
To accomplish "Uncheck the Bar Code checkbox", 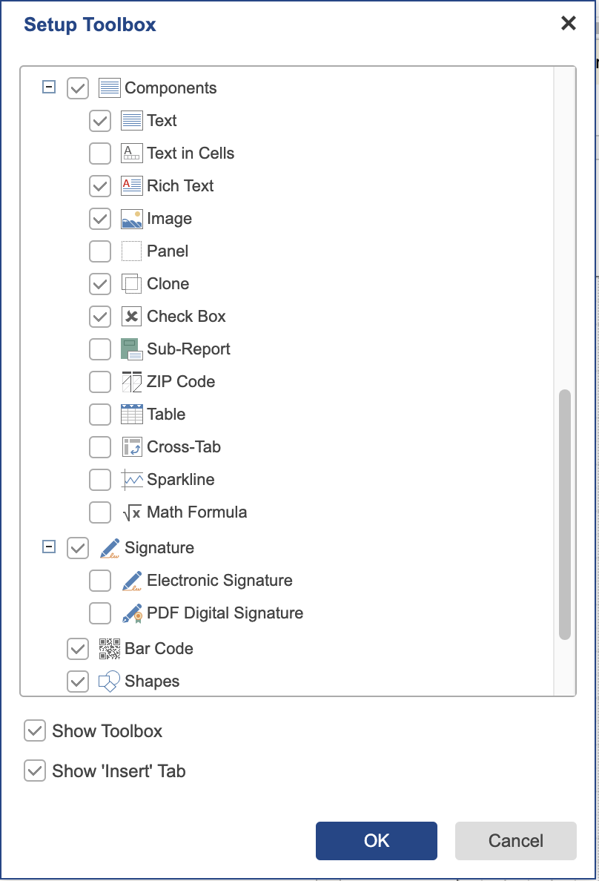I will pos(78,649).
